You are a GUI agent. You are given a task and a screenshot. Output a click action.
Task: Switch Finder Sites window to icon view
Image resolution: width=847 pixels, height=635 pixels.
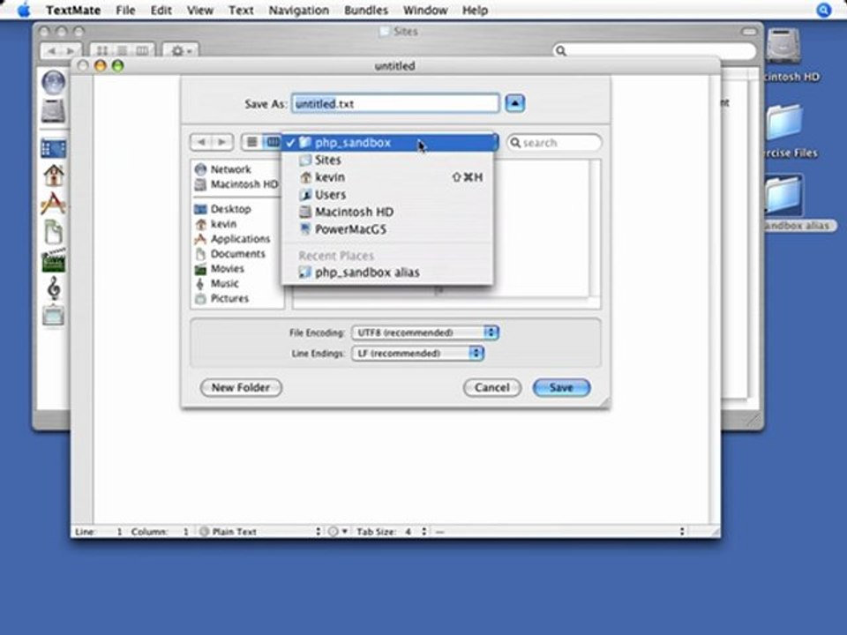point(101,51)
